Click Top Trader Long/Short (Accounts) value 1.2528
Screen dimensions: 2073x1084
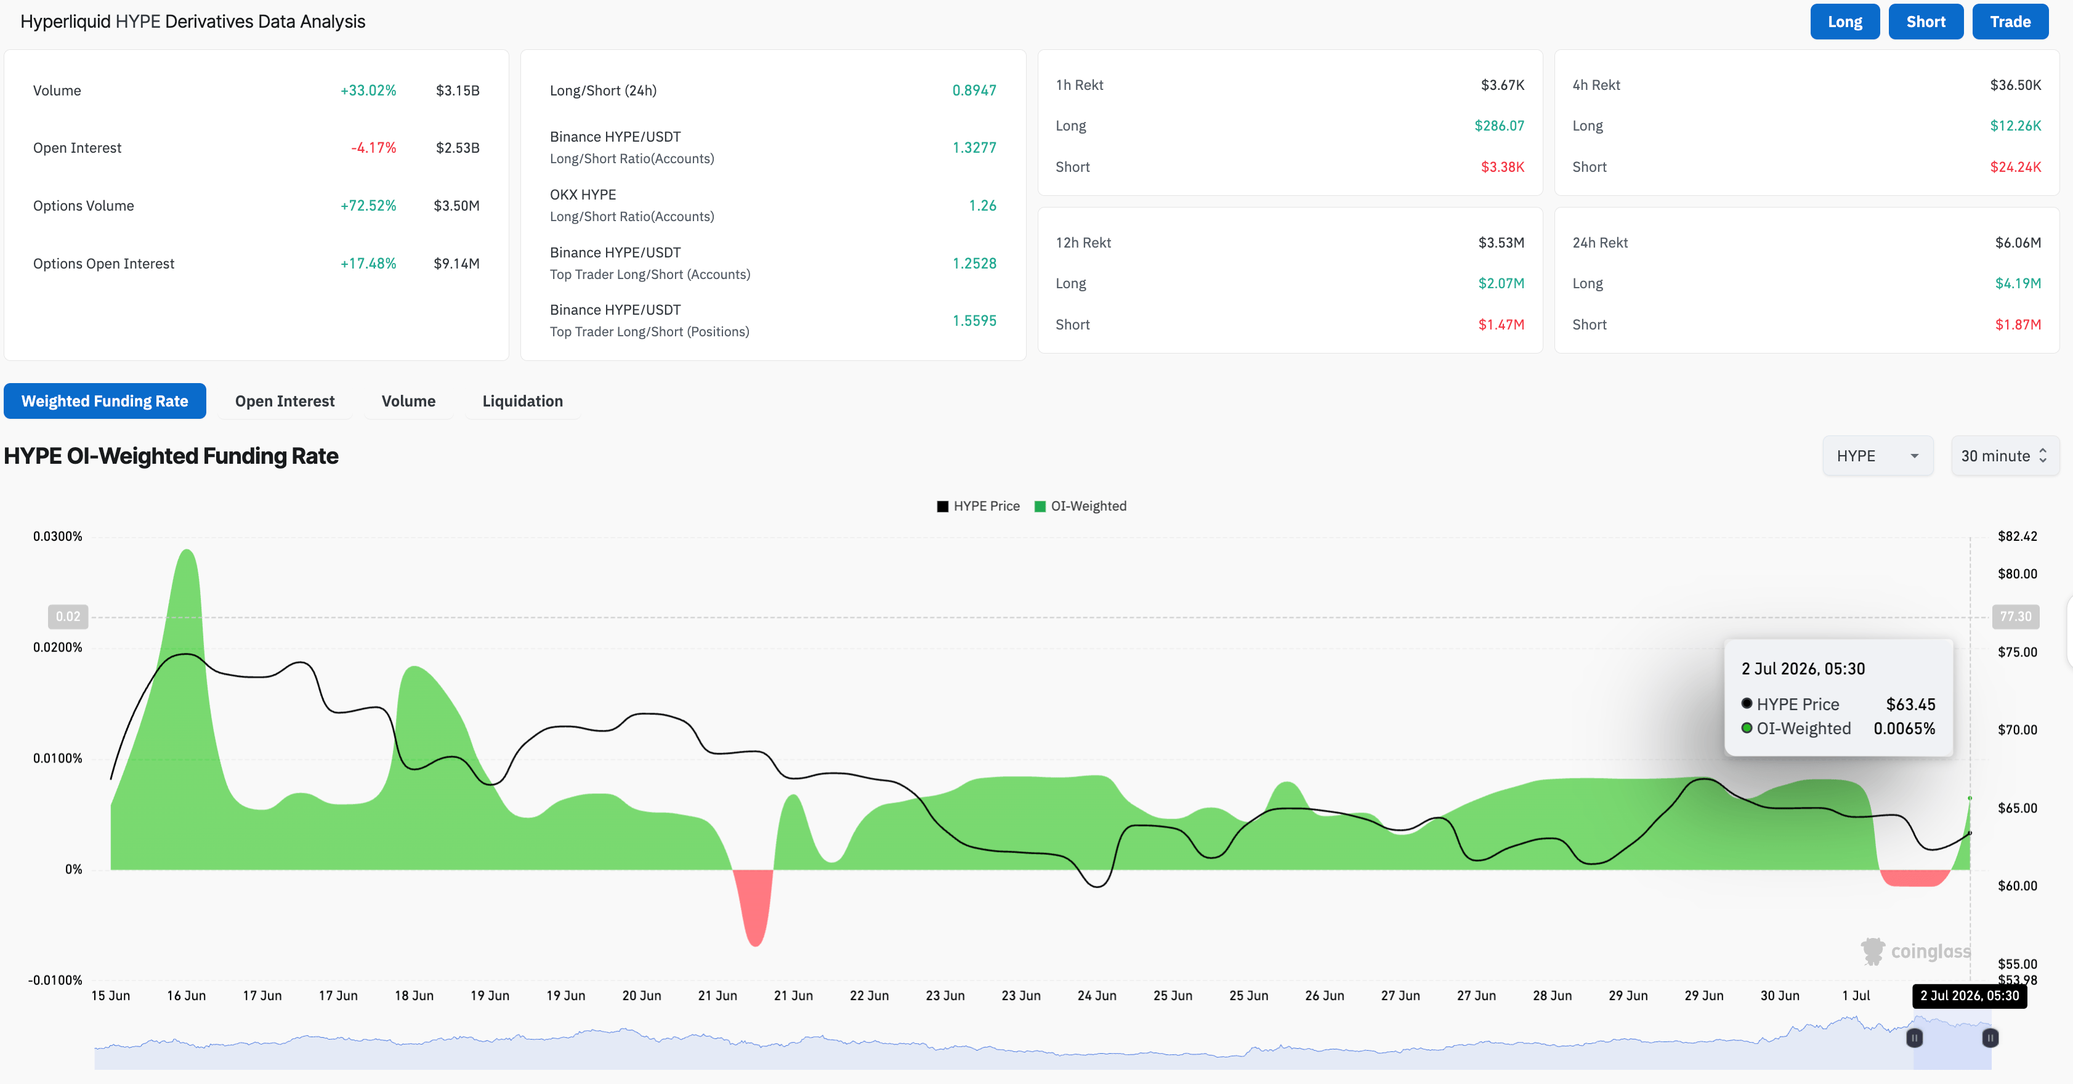(x=974, y=263)
